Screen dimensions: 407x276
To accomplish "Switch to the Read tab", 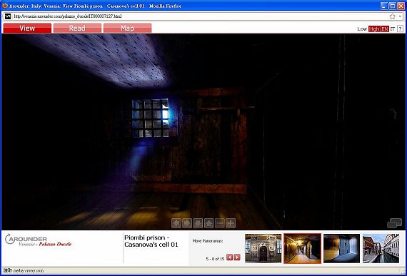I will (x=77, y=28).
